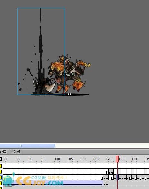Viewport: 149px width, 189px height.
Task: Click the red playhead marker on ruler
Action: (117, 159)
